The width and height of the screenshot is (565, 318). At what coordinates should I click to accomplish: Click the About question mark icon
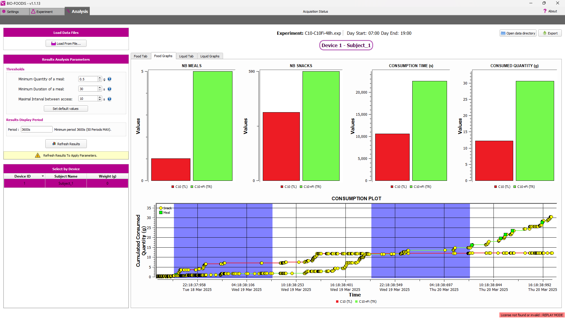545,11
